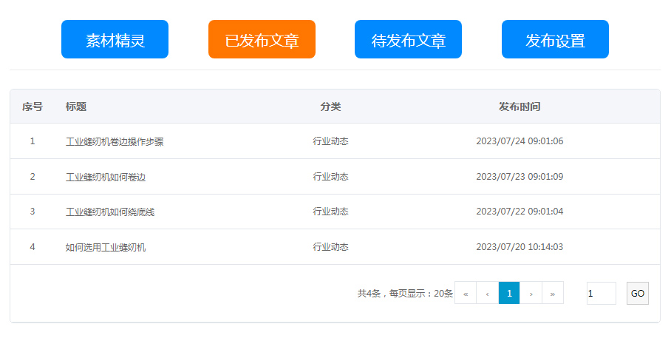Click the 标题 column header
This screenshot has width=671, height=341.
click(x=76, y=107)
